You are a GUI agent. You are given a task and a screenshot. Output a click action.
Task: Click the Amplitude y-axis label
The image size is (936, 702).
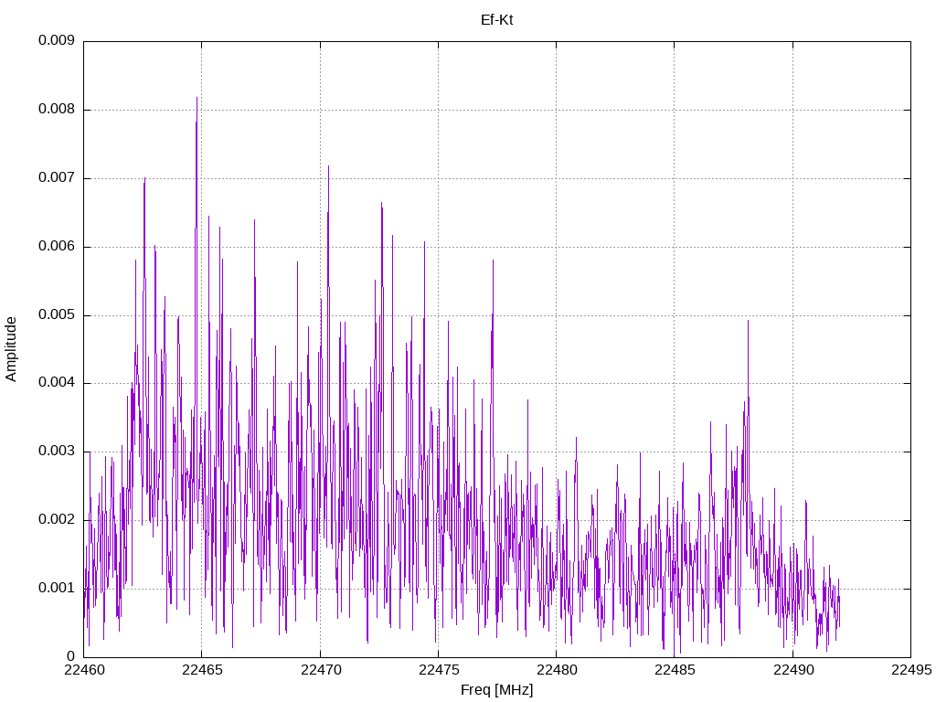[x=11, y=349]
